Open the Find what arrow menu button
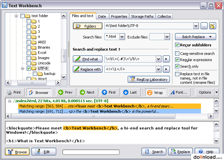 coord(166,59)
